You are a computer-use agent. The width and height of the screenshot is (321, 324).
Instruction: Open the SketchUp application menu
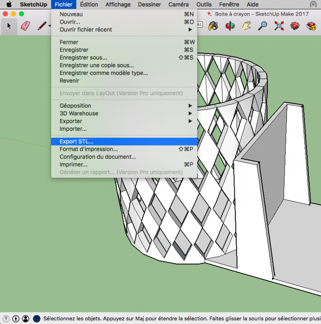34,4
